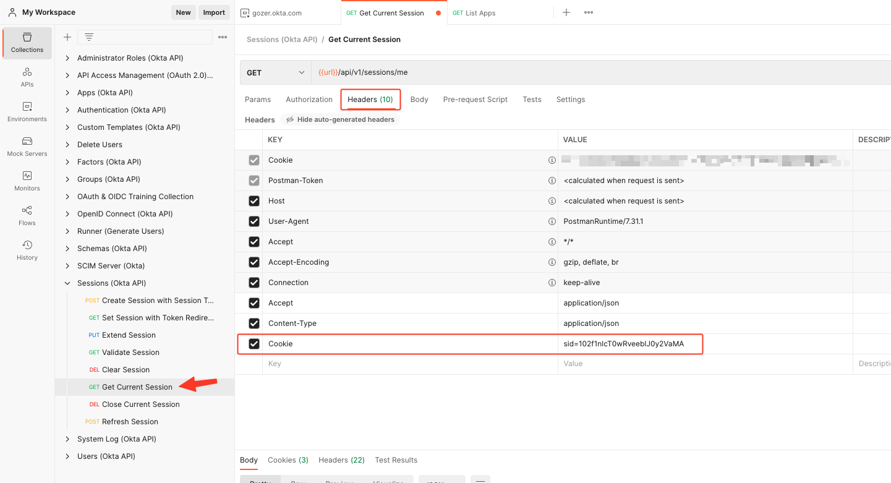
Task: Open the List Apps request tab
Action: [480, 13]
